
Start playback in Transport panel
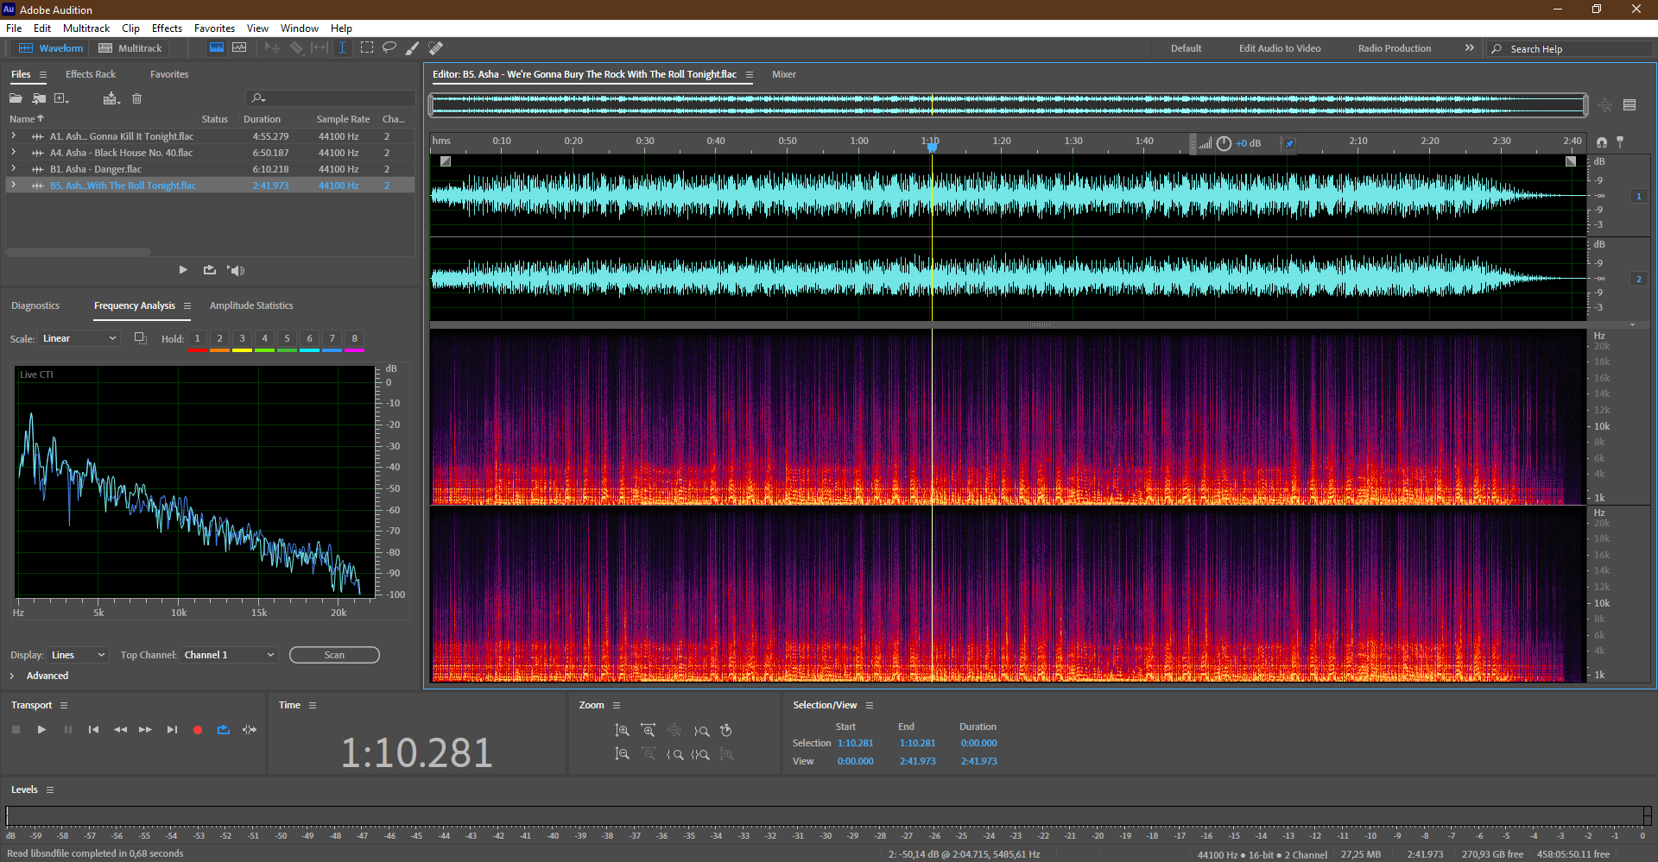41,730
